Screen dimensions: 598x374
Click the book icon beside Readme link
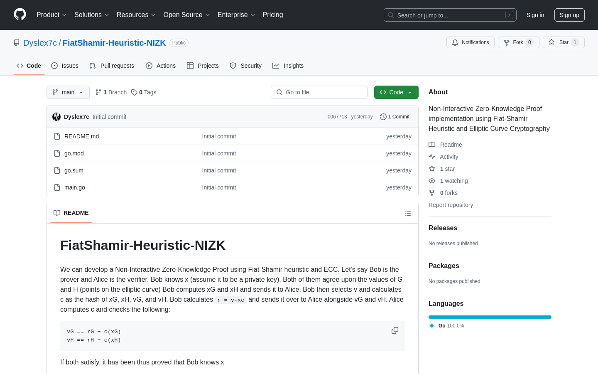point(432,145)
